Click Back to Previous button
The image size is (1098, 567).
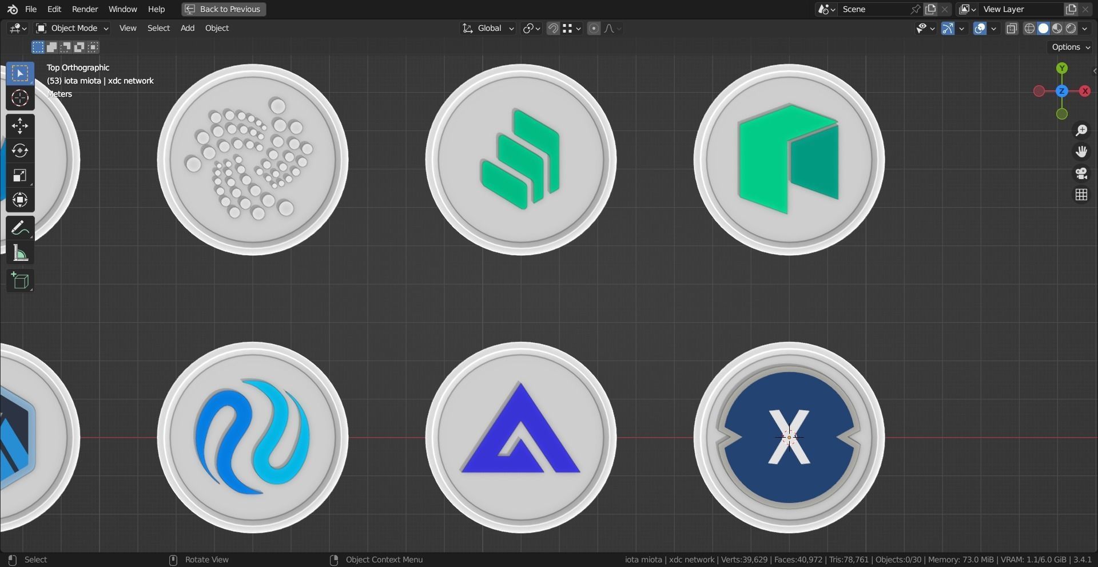pos(224,9)
